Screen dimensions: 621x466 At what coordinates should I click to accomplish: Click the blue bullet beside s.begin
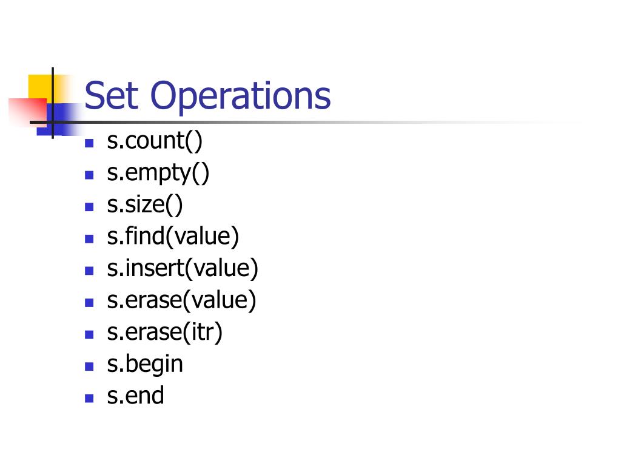pyautogui.click(x=89, y=366)
